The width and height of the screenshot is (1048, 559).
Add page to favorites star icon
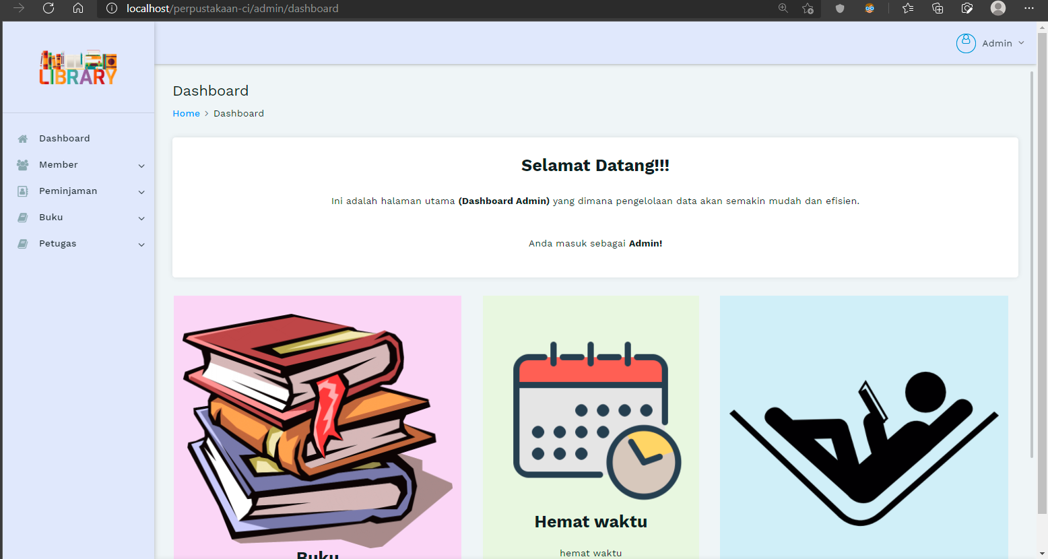(808, 8)
